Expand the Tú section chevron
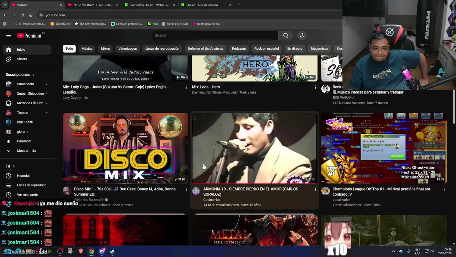The width and height of the screenshot is (456, 257). coord(14,166)
